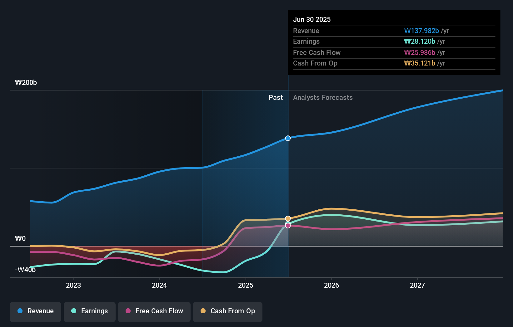This screenshot has width=513, height=327.
Task: Toggle the Revenue series visibility
Action: (x=35, y=311)
